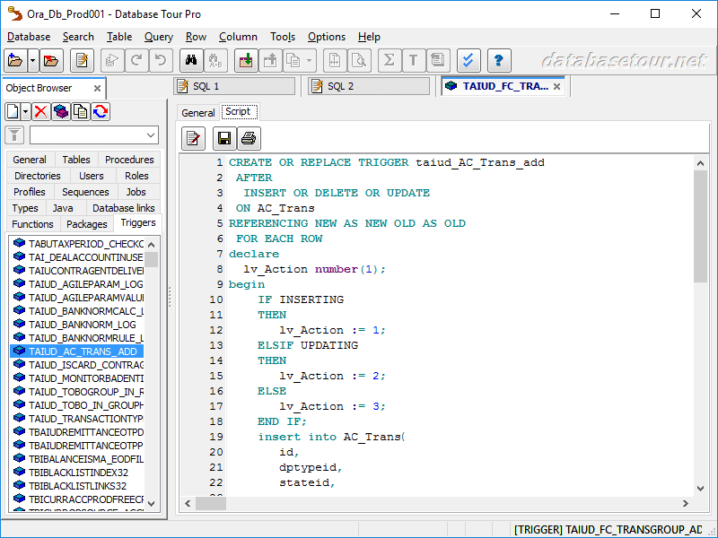
Task: Click the refresh icon in Object Browser
Action: [x=101, y=111]
